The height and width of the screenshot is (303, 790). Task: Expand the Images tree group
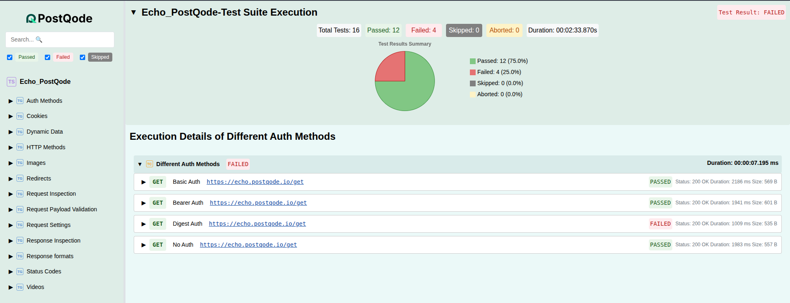(11, 163)
